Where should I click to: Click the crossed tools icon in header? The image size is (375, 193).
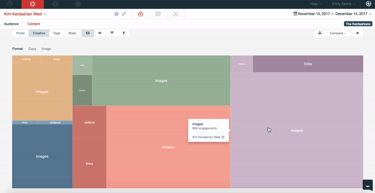(x=176, y=14)
